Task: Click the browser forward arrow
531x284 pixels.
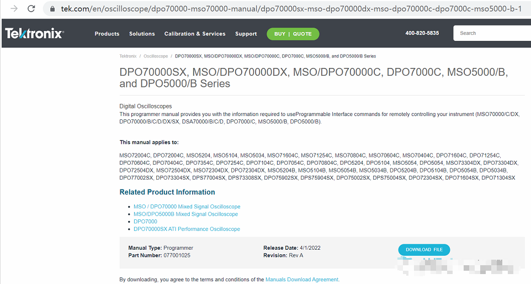Action: tap(14, 8)
